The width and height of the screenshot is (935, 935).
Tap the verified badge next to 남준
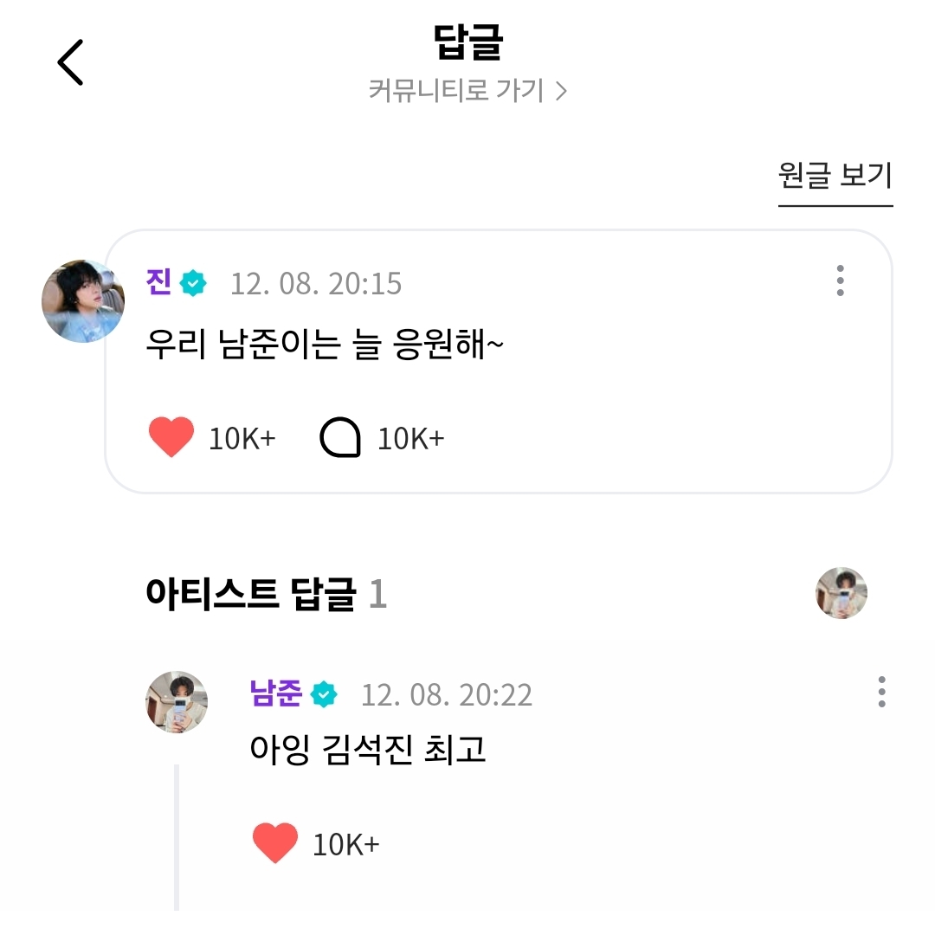[324, 694]
